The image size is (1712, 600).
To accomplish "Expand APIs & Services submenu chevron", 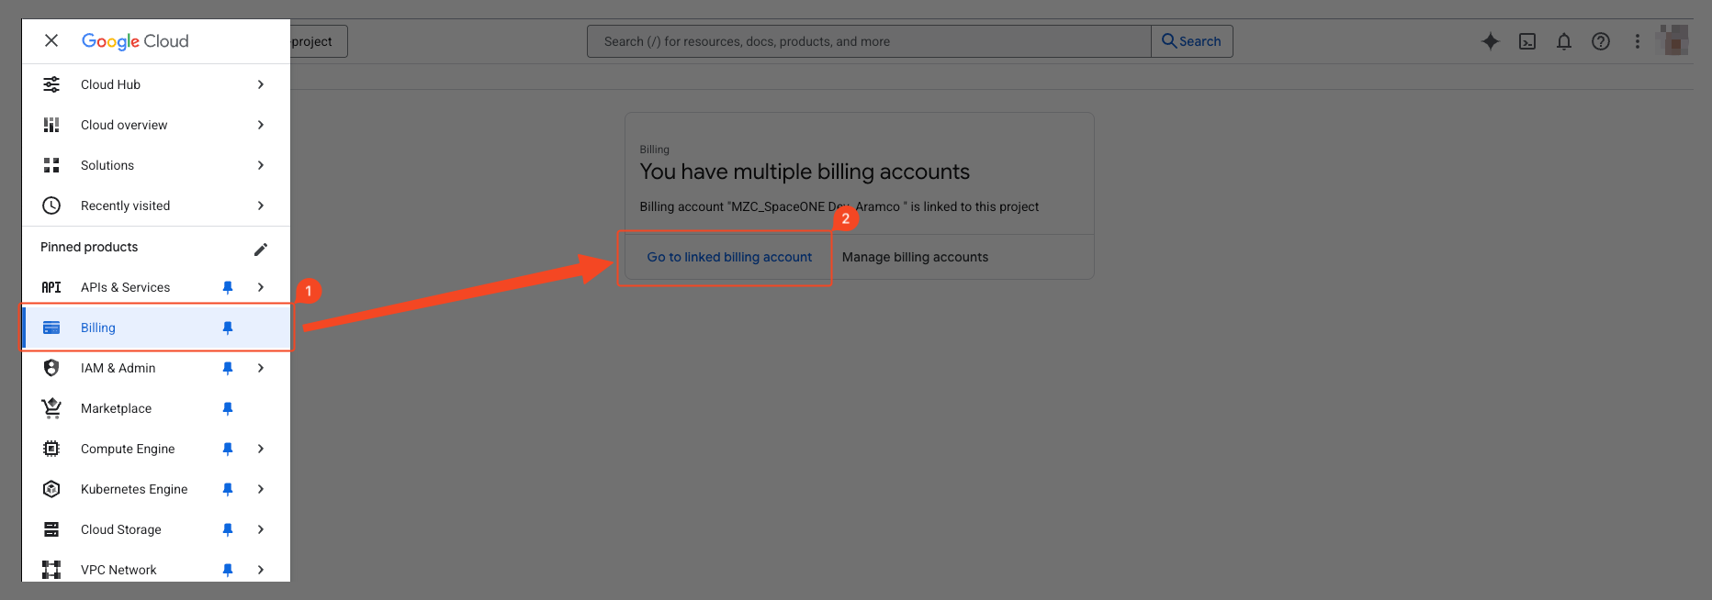I will tap(261, 287).
